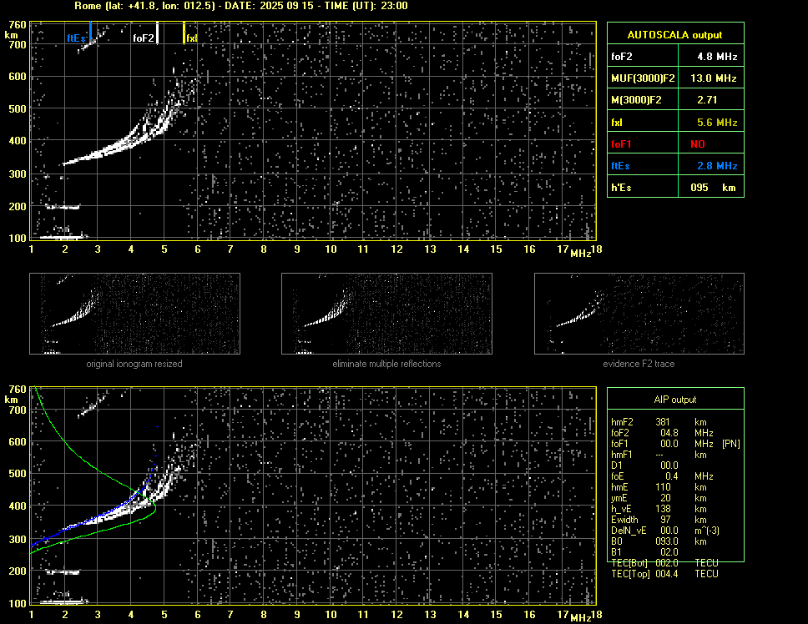
Task: Click the blue 2.8 MHz ftEs value
Action: coord(717,166)
